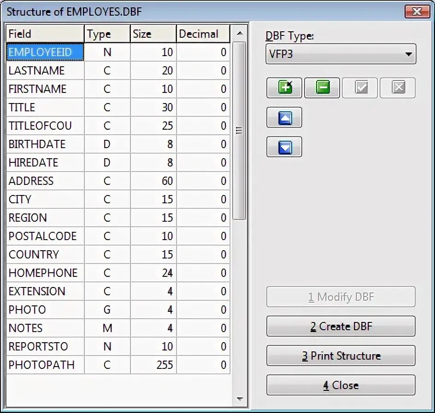Image resolution: width=435 pixels, height=413 pixels.
Task: Click the size 4 cell of EXTENSION
Action: [x=153, y=291]
